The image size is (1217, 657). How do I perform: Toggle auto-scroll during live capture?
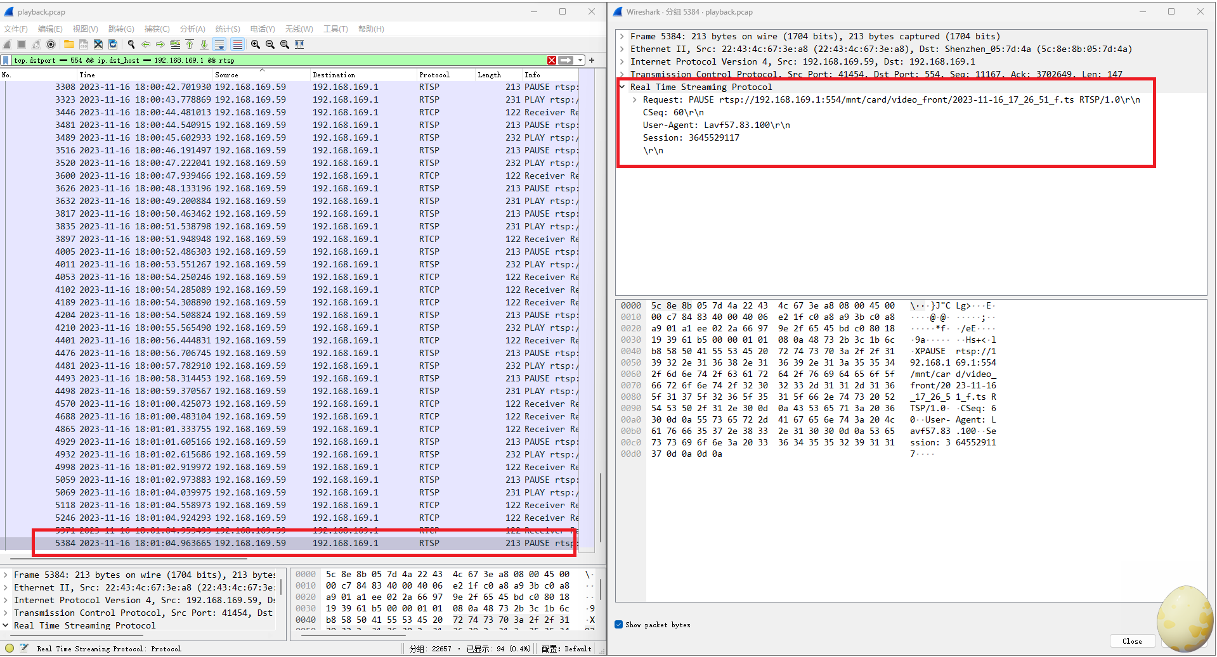click(x=219, y=44)
